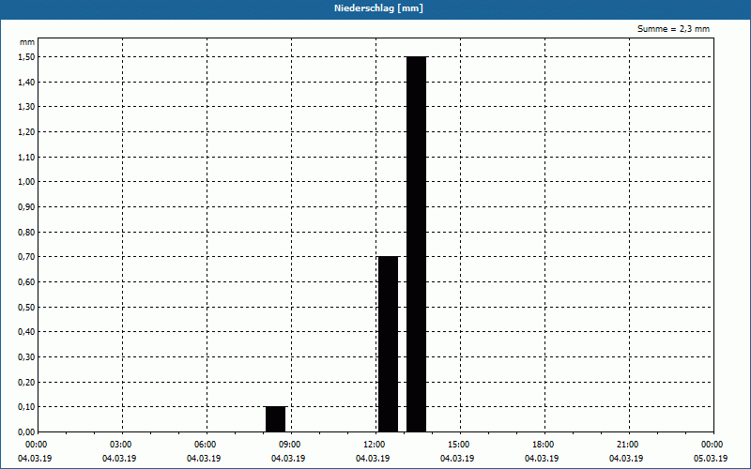The height and width of the screenshot is (469, 751).
Task: Select the "1,30" y-axis value
Action: coord(26,107)
